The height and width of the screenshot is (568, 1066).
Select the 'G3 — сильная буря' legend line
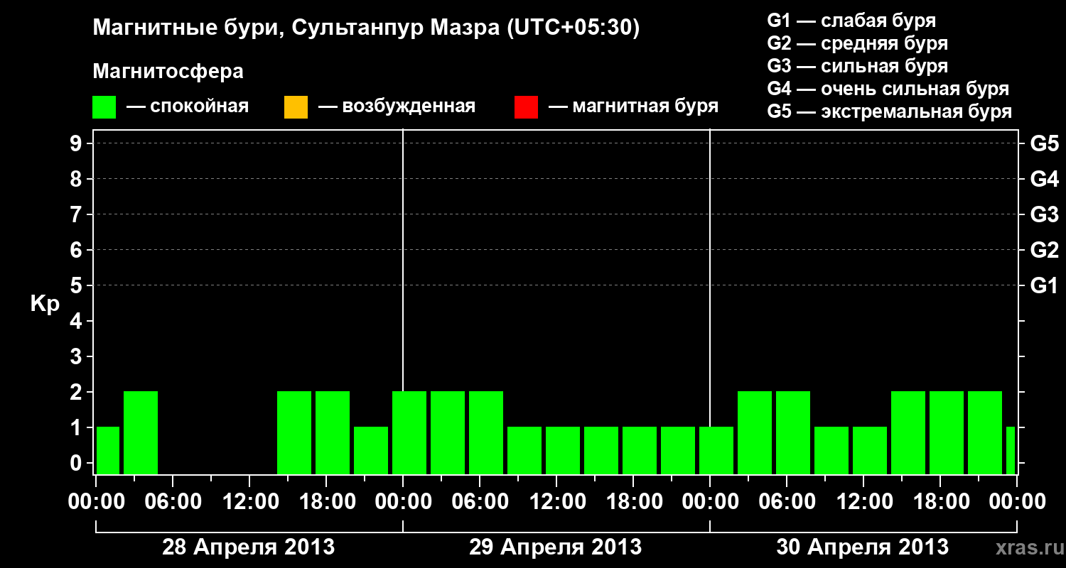tap(857, 66)
